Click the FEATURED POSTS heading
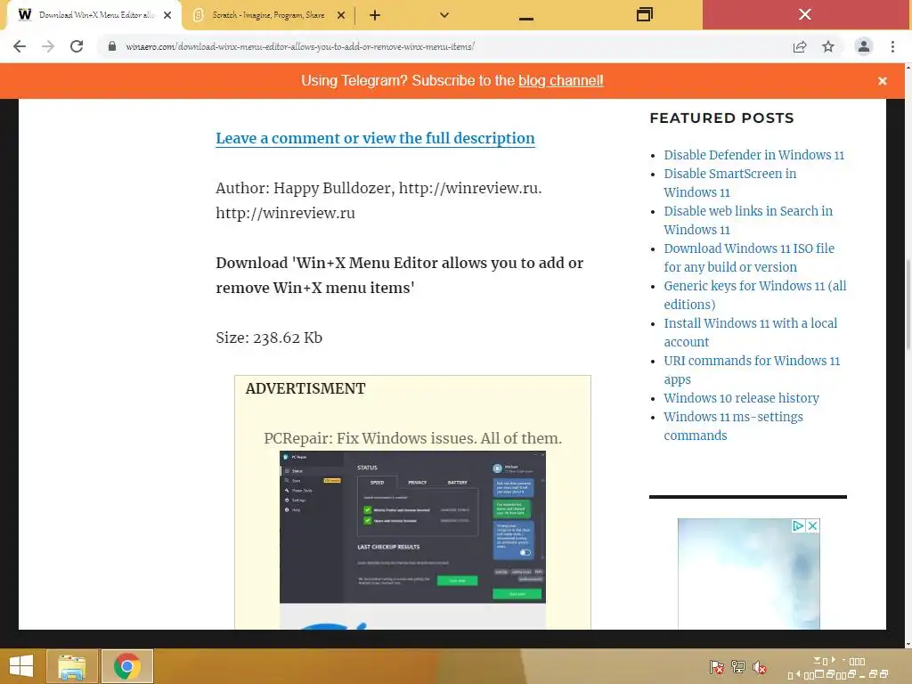Image resolution: width=912 pixels, height=684 pixels. coord(721,118)
